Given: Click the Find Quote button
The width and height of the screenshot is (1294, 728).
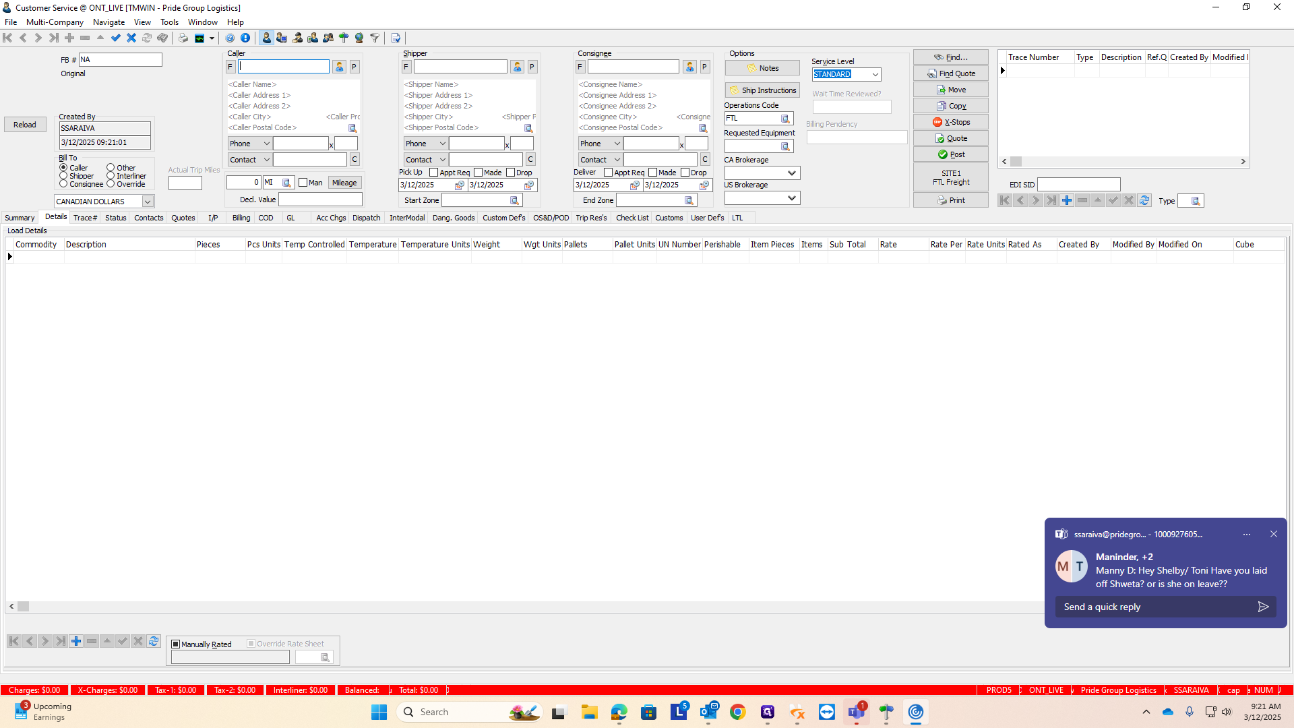Looking at the screenshot, I should click(x=950, y=73).
